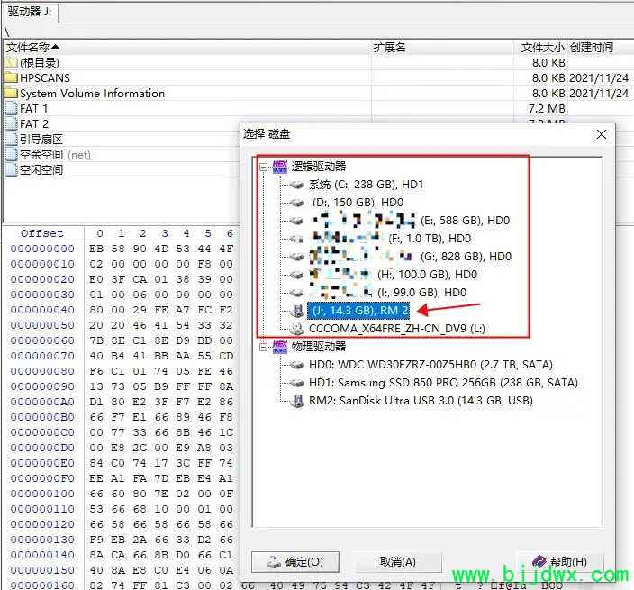This screenshot has height=590, width=634.
Task: Click folder icon of System Volume Information
Action: [x=12, y=93]
